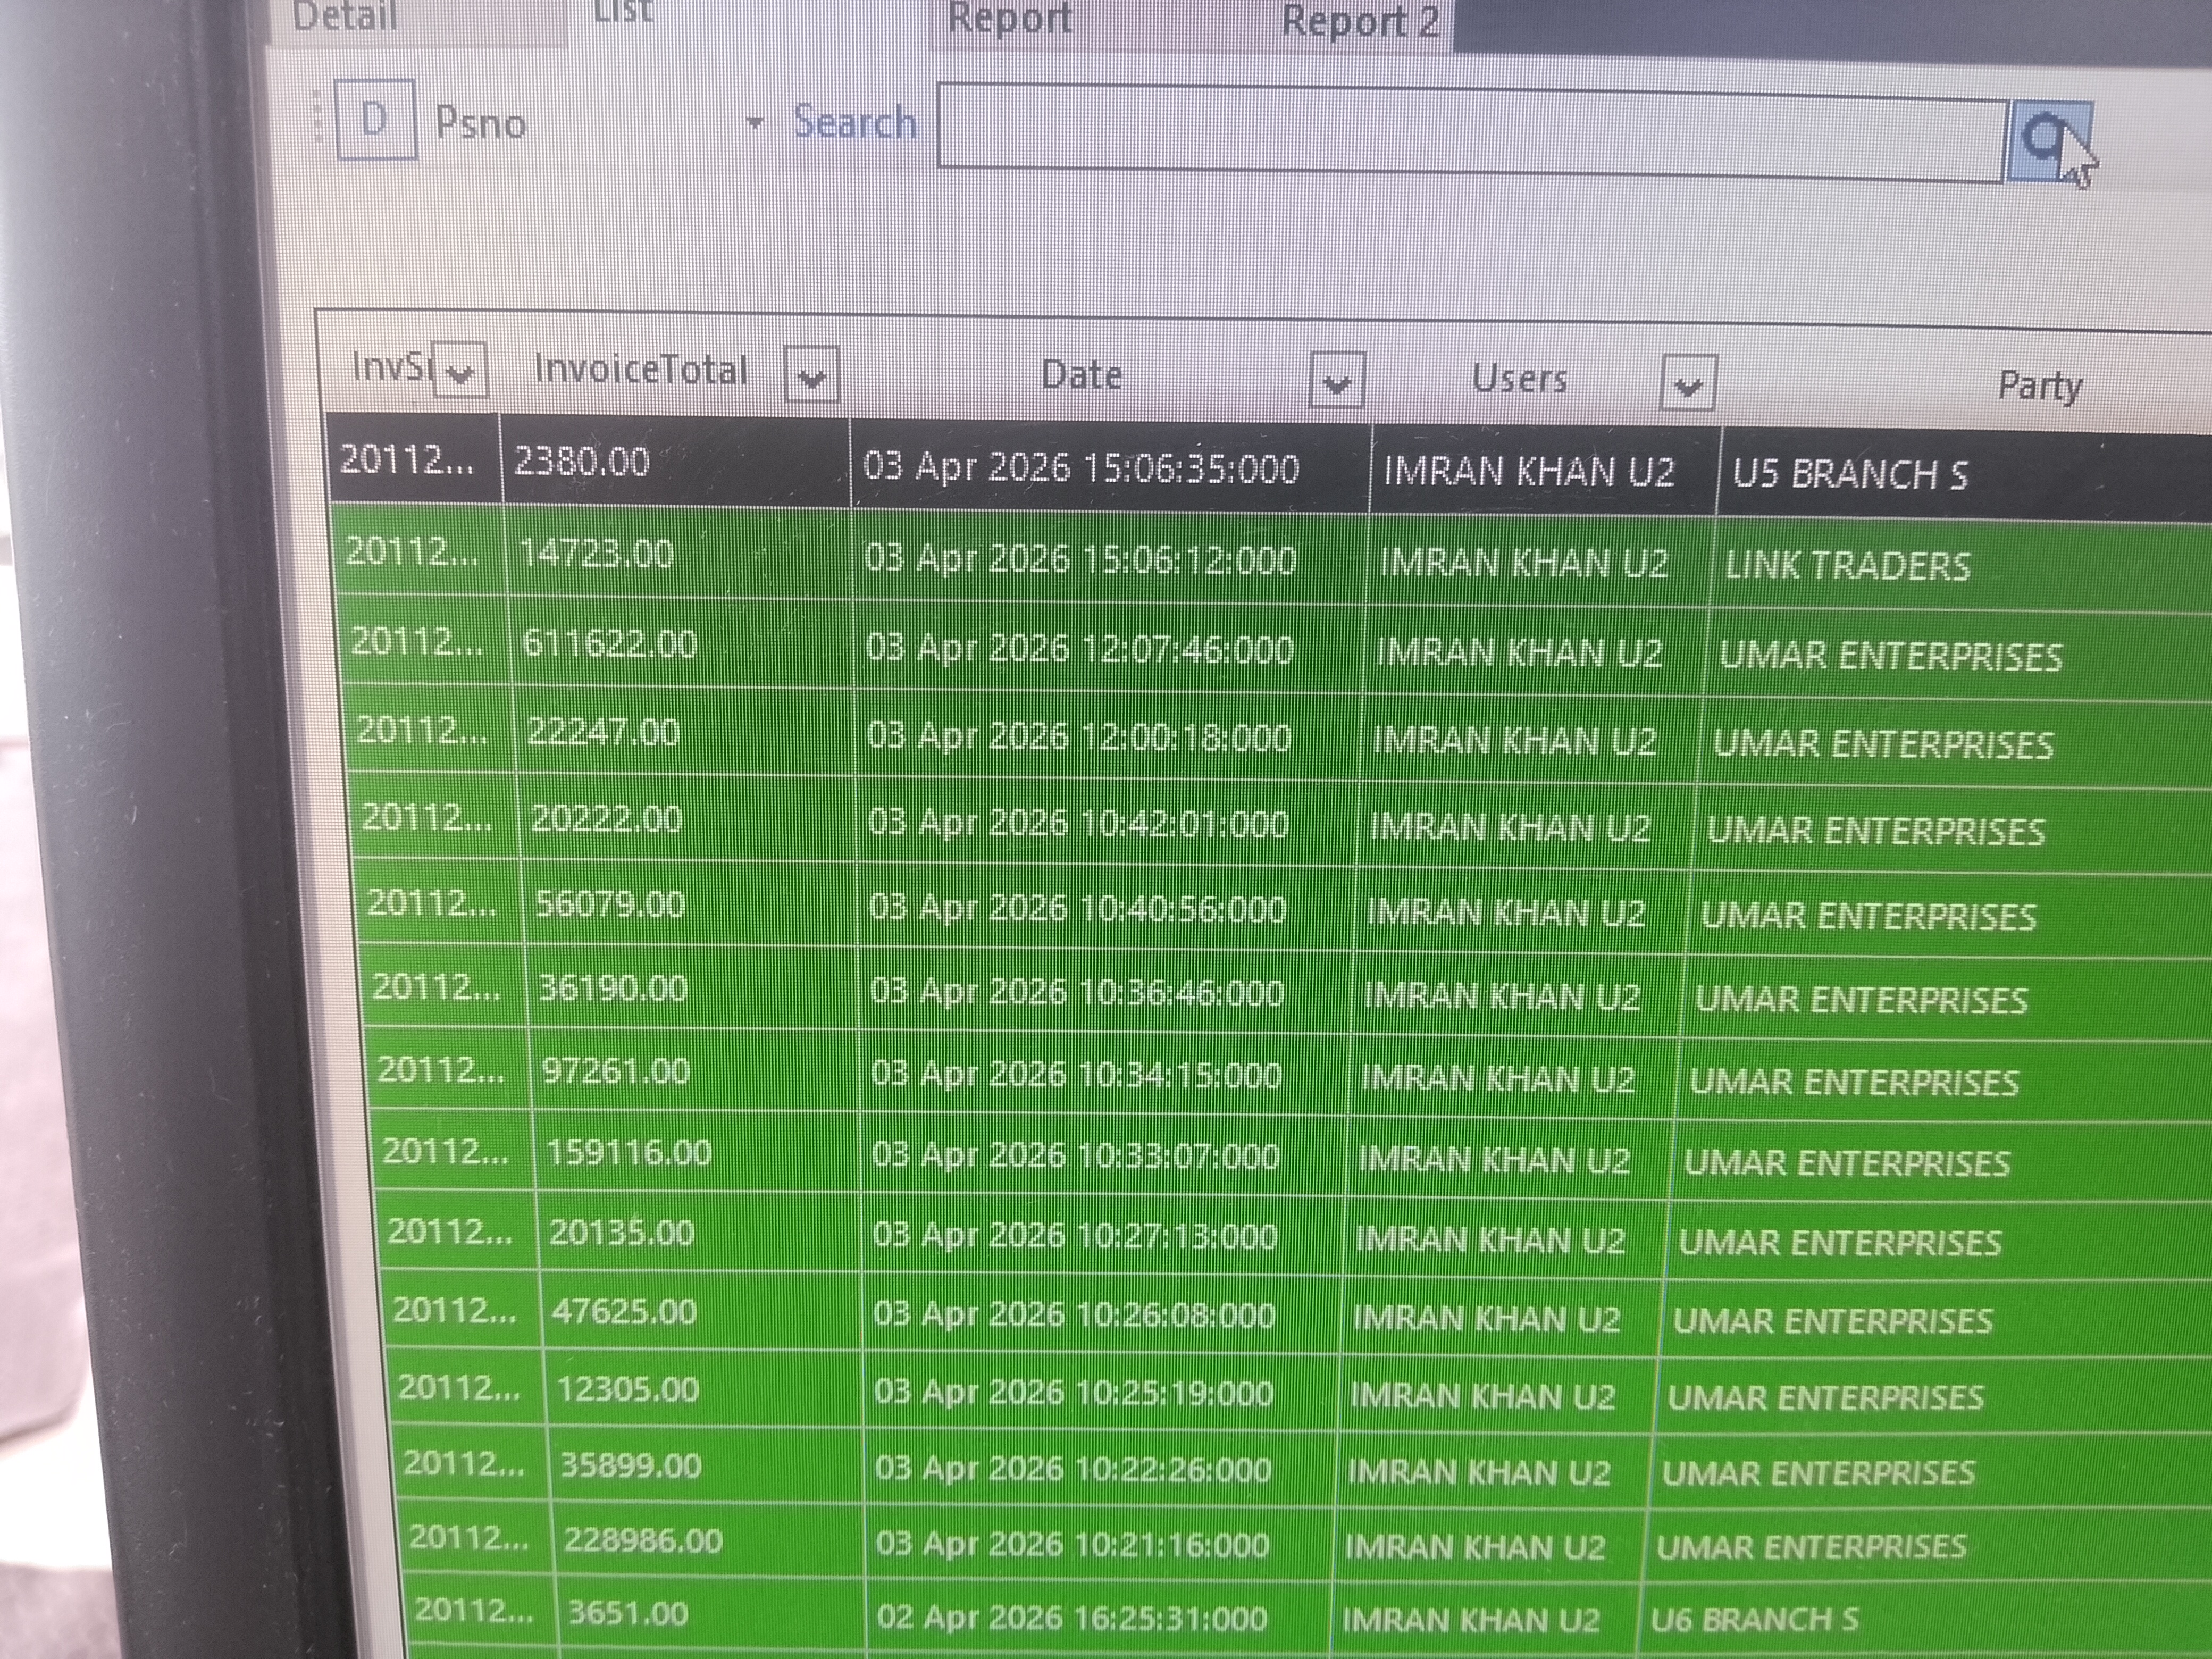Click the D button beside Psno

[x=376, y=121]
